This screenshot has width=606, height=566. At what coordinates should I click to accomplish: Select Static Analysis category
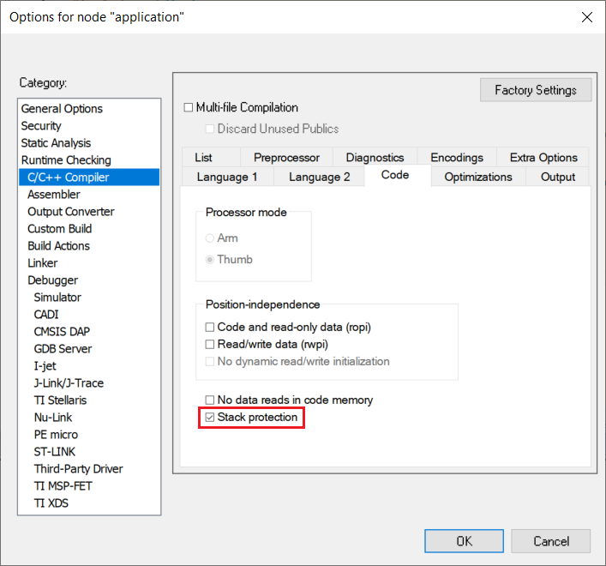point(56,143)
